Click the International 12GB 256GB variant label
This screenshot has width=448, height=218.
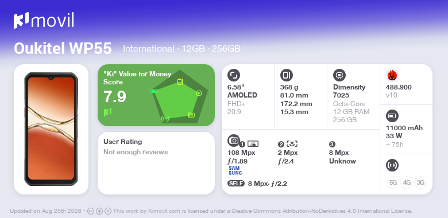[x=181, y=49]
